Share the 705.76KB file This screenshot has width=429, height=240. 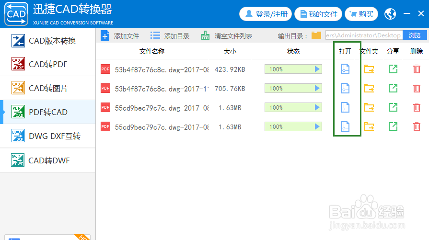tap(393, 88)
